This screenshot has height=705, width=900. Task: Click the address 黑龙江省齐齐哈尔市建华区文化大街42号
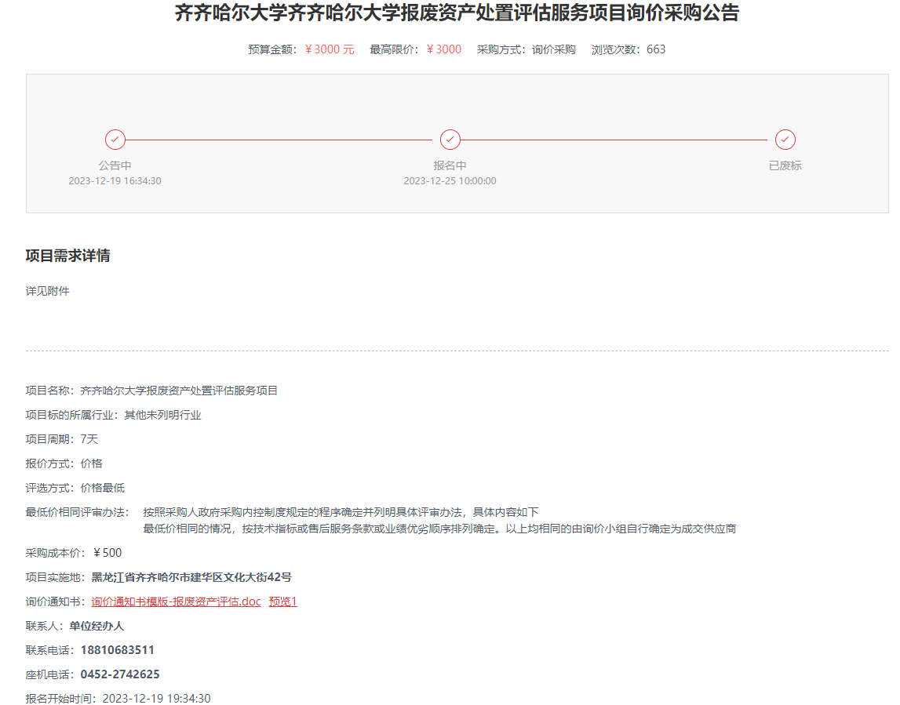(x=191, y=577)
